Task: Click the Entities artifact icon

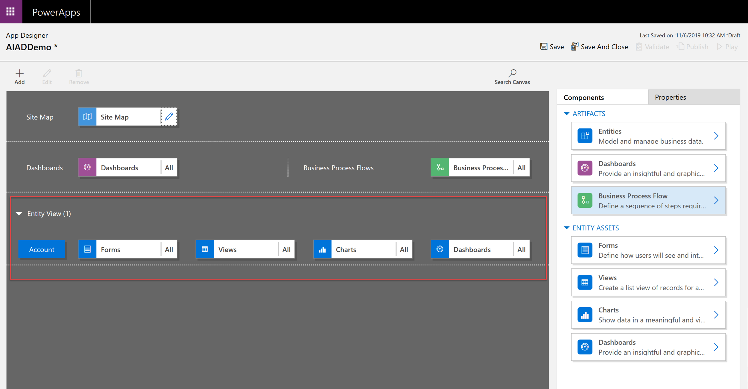Action: [585, 136]
